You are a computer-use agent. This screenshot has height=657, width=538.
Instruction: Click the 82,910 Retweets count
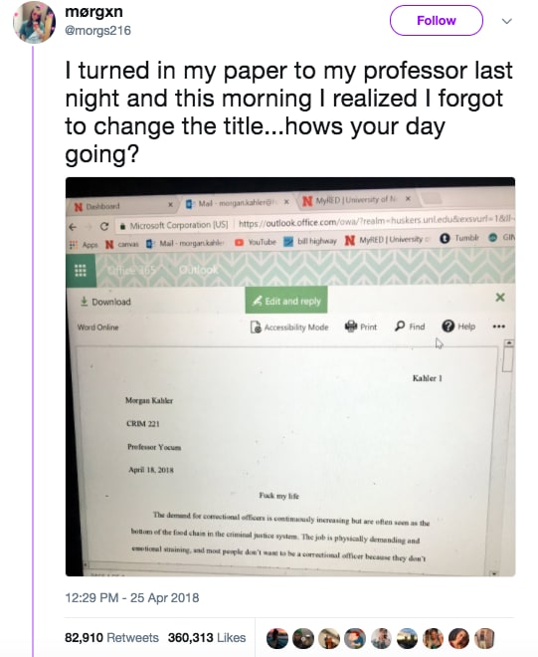click(x=111, y=638)
